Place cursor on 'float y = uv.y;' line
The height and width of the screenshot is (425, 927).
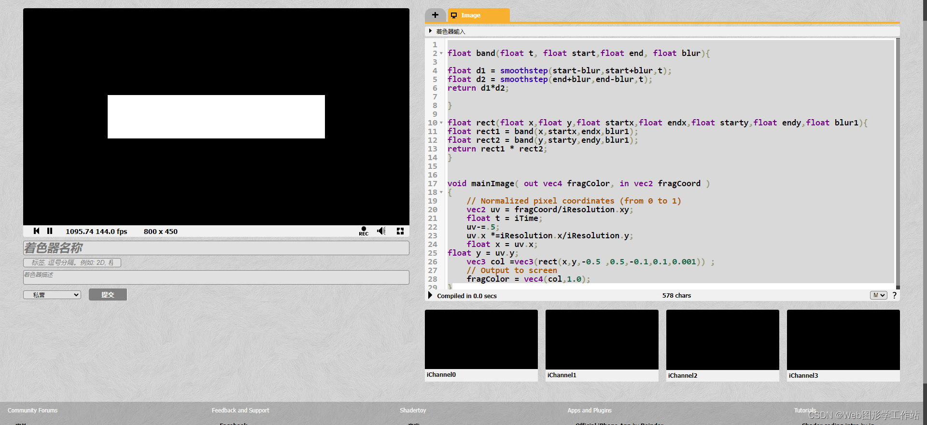pos(483,253)
